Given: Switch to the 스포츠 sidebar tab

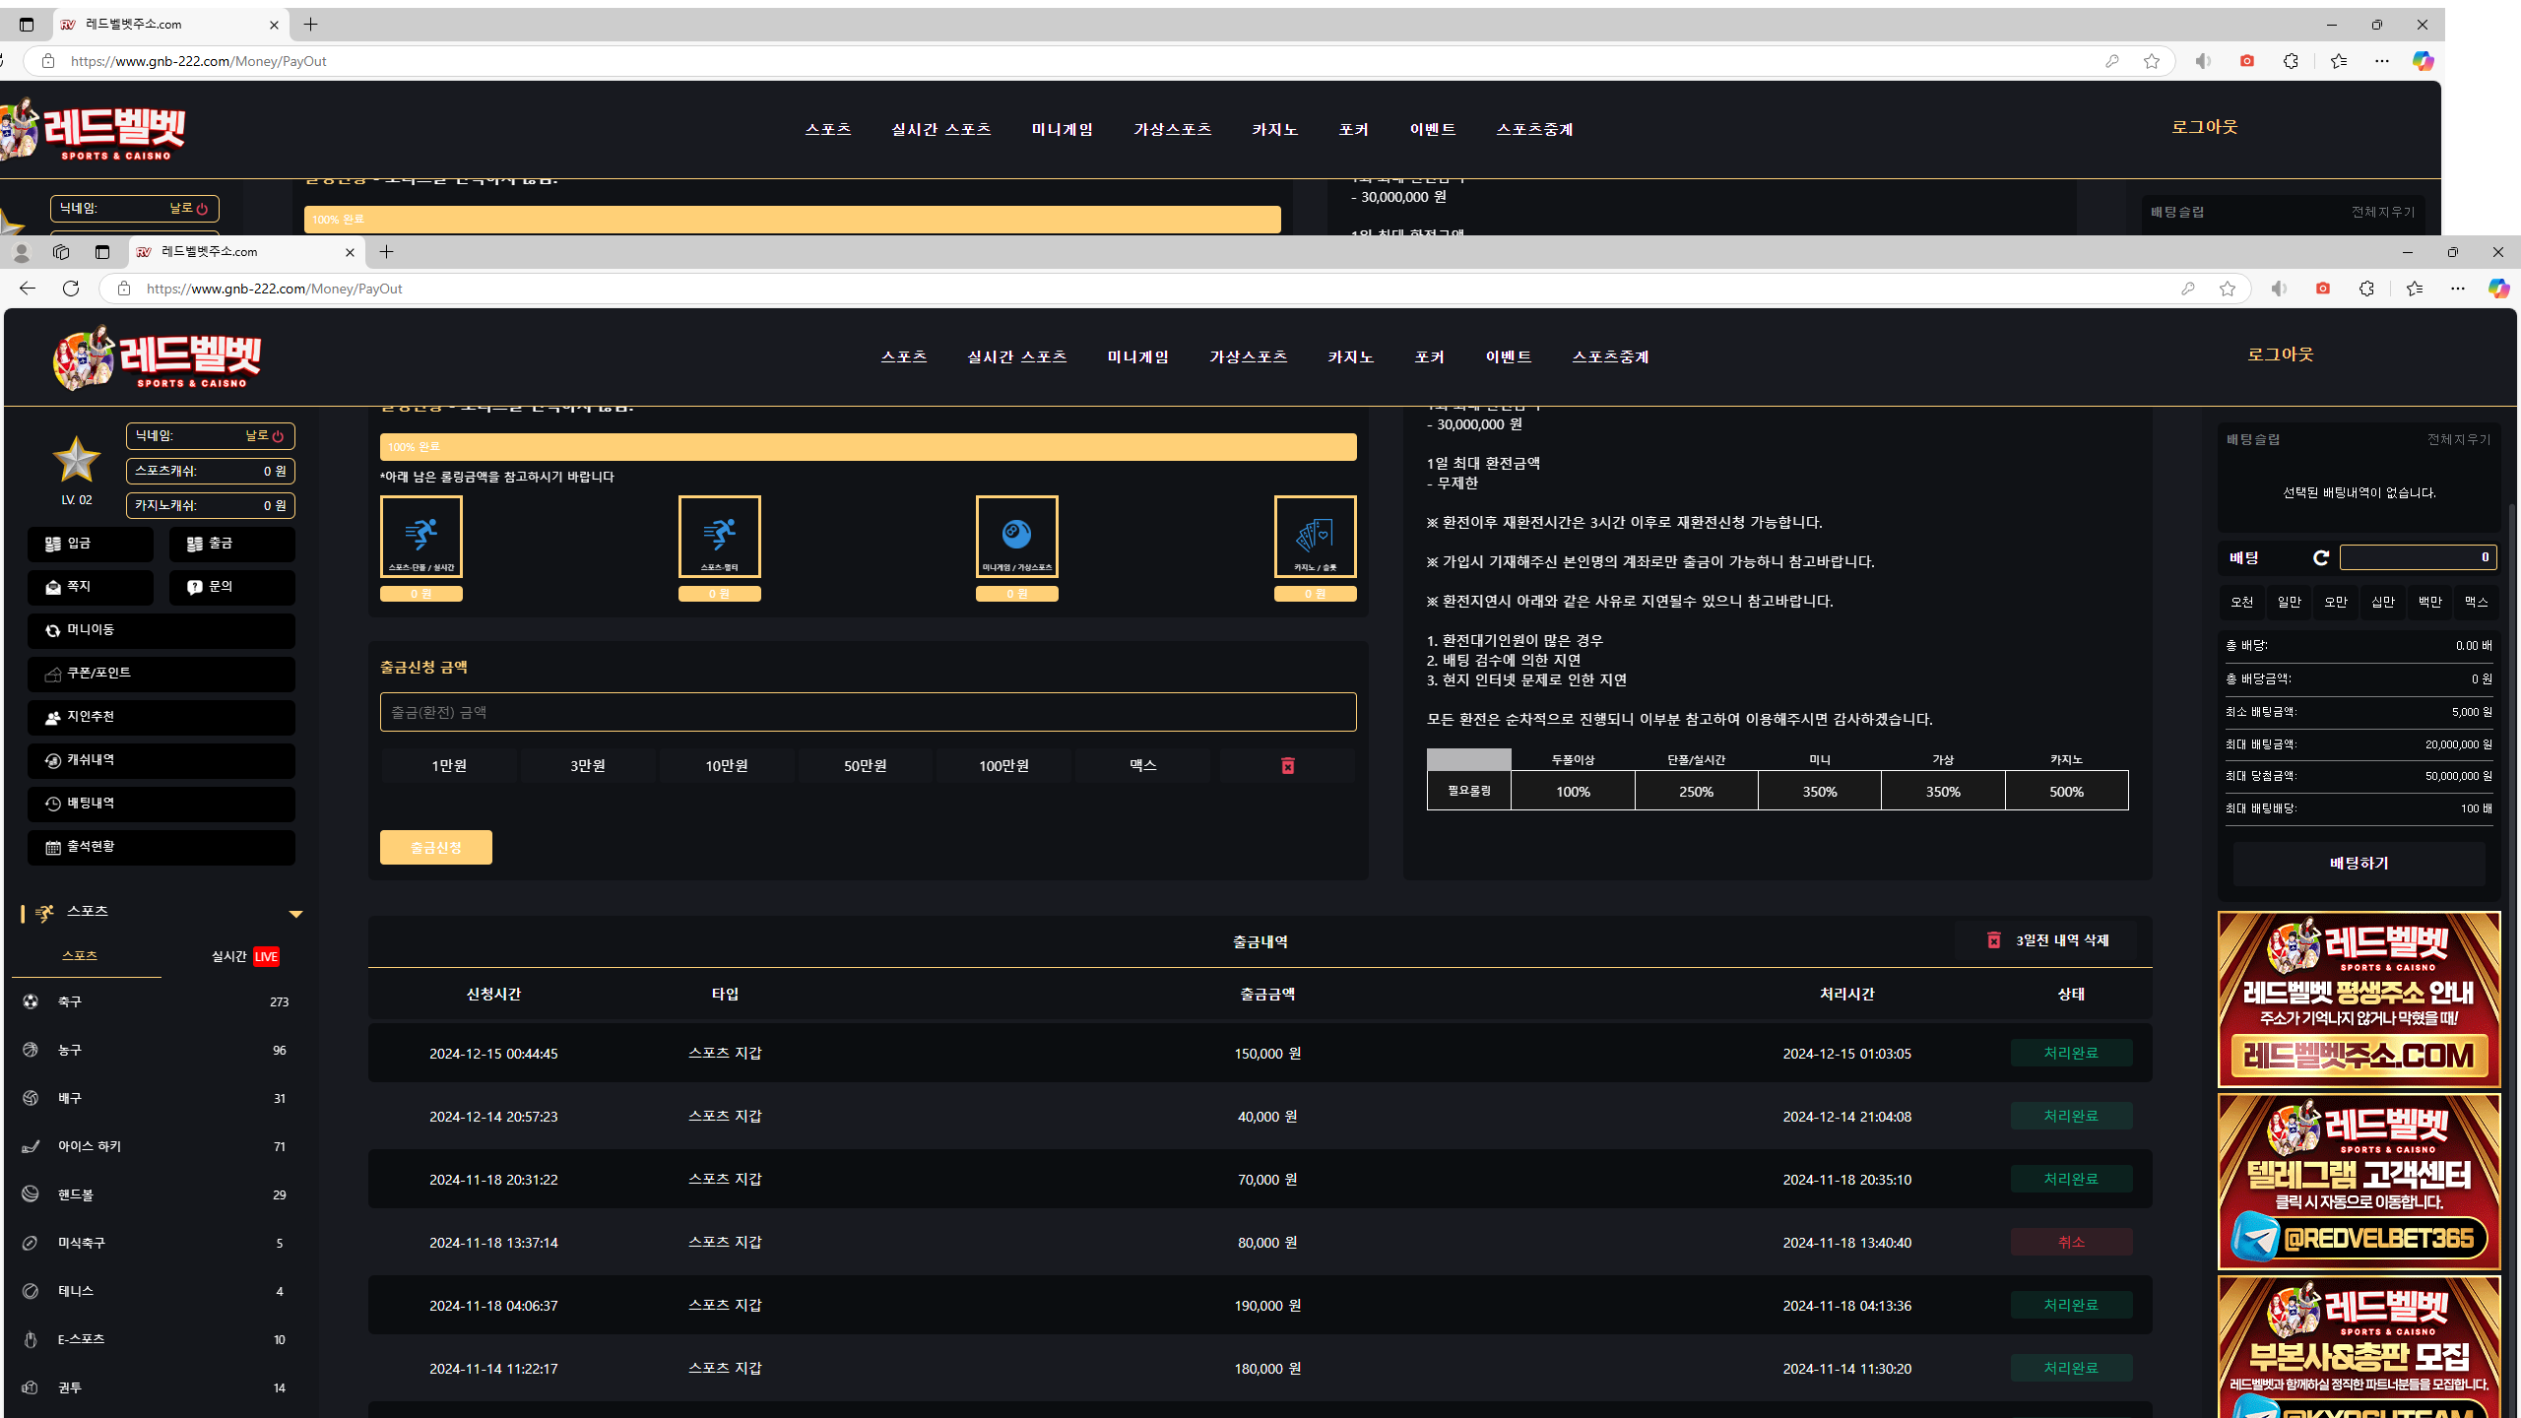Looking at the screenshot, I should 80,956.
